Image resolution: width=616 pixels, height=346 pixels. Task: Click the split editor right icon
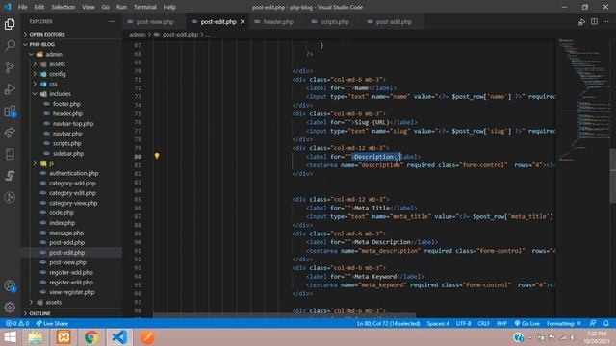(x=594, y=21)
